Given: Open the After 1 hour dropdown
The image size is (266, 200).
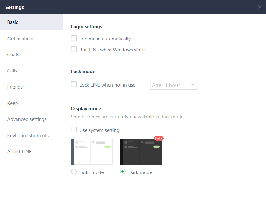Looking at the screenshot, I should [174, 85].
